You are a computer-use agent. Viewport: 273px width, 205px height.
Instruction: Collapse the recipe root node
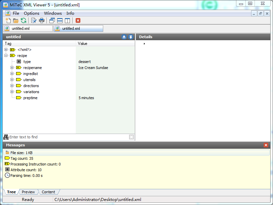[6, 56]
